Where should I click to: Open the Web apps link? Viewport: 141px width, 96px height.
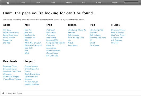[x=7, y=74]
